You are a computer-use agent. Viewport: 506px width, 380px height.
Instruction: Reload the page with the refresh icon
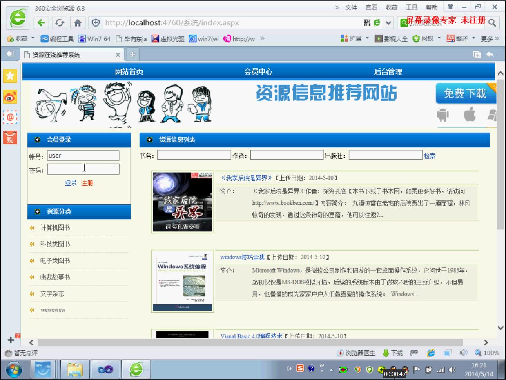click(59, 23)
